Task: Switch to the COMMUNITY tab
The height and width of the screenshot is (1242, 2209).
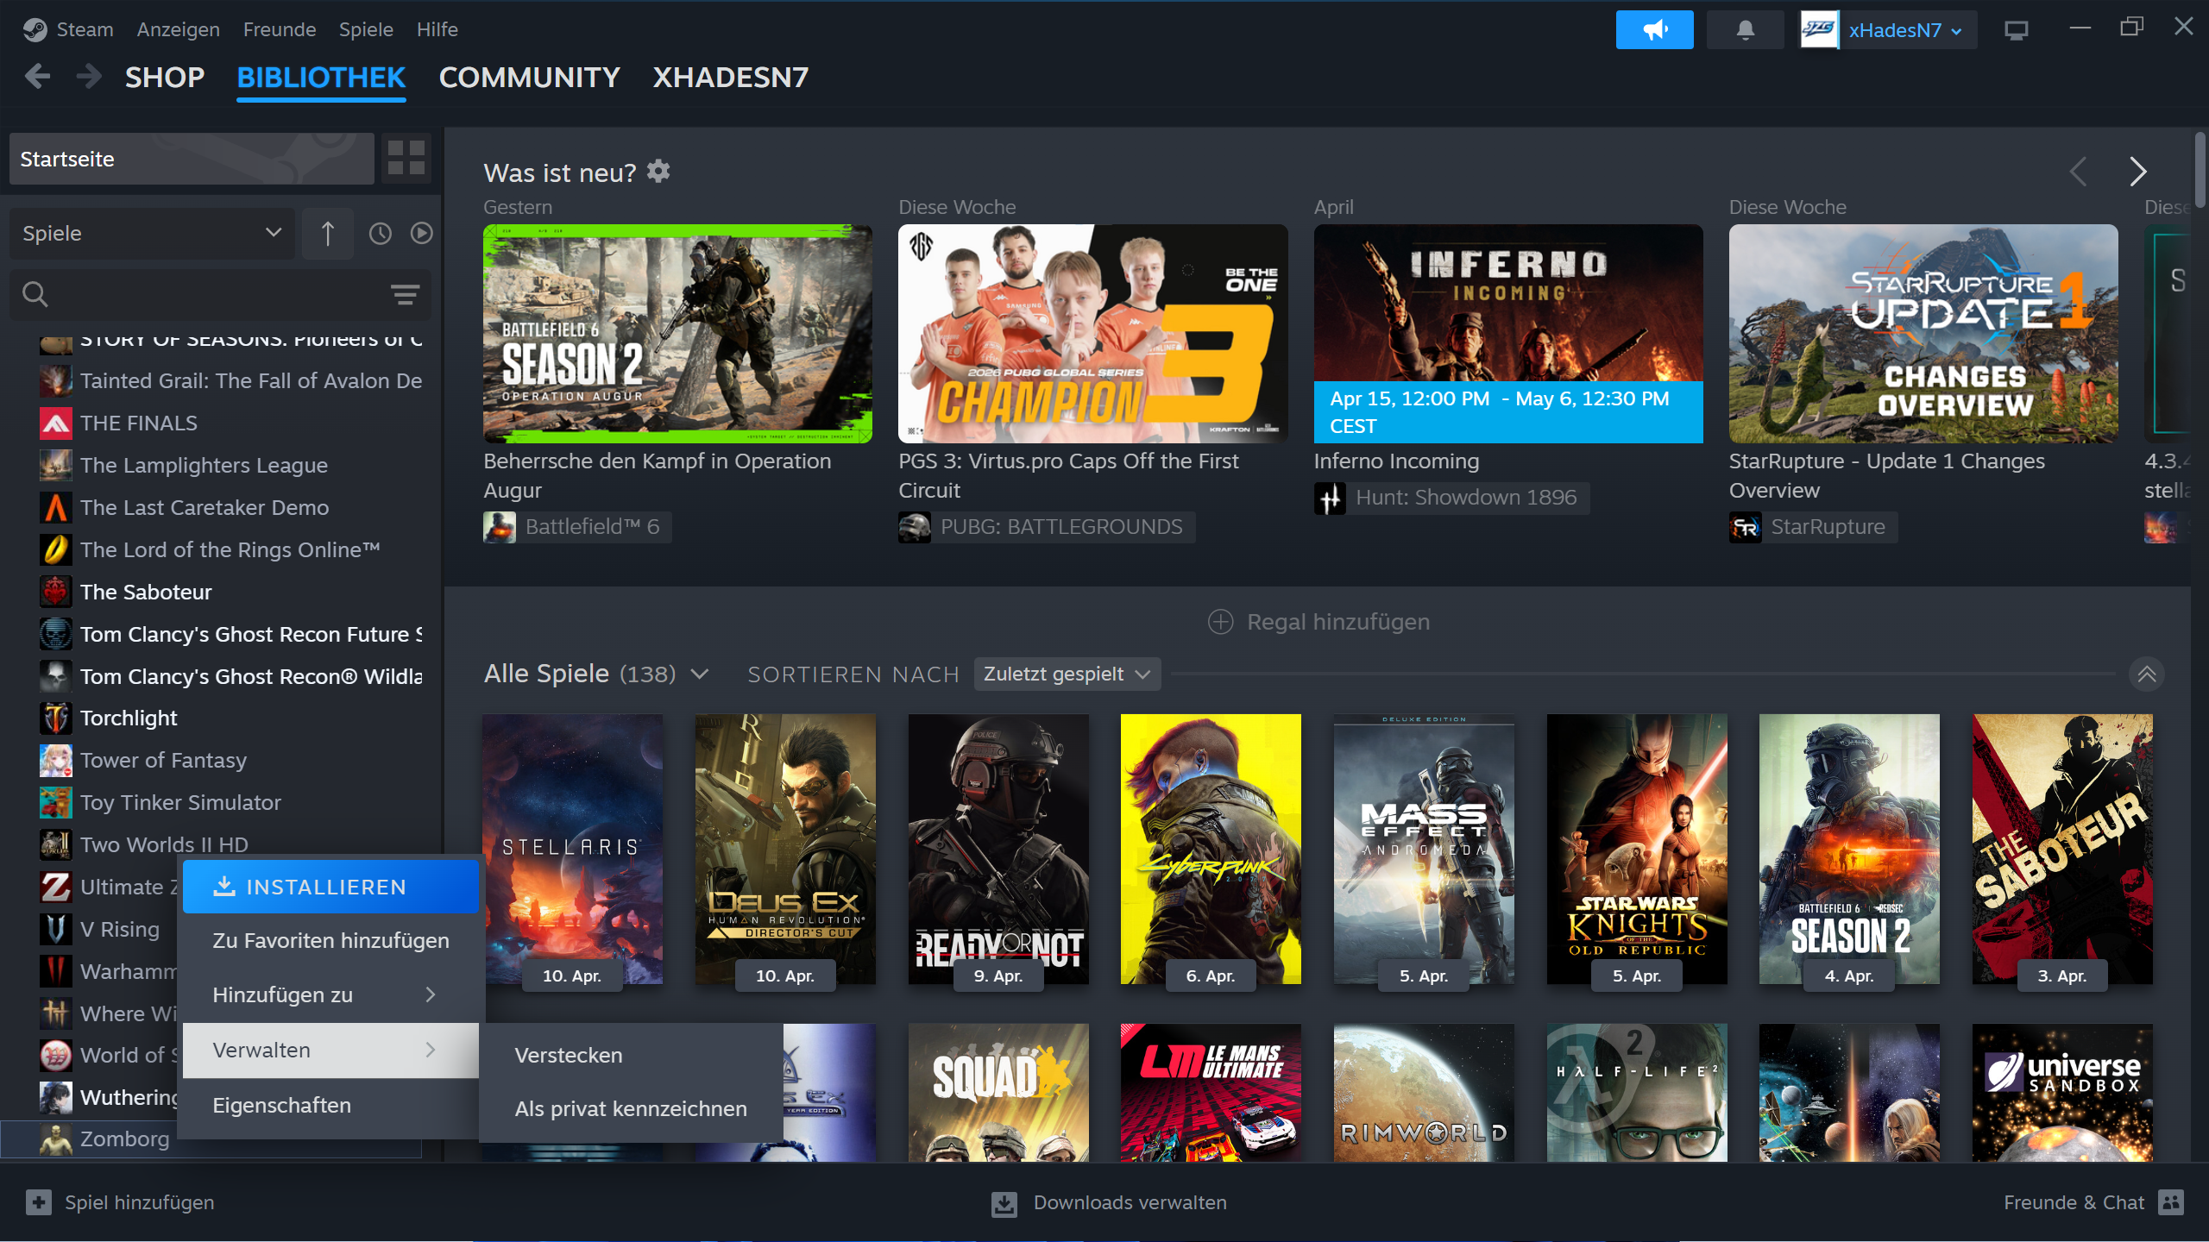Action: click(530, 78)
